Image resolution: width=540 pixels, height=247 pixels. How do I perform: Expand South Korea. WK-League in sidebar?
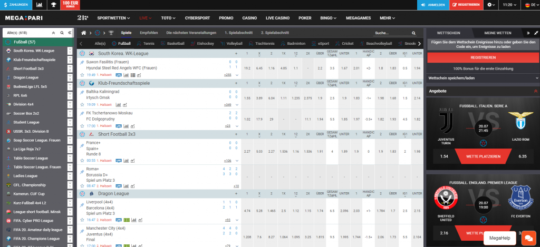[x=70, y=51]
